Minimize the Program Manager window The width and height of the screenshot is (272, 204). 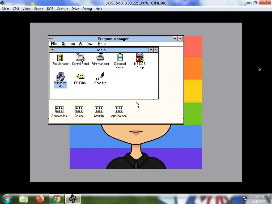pyautogui.click(x=175, y=39)
